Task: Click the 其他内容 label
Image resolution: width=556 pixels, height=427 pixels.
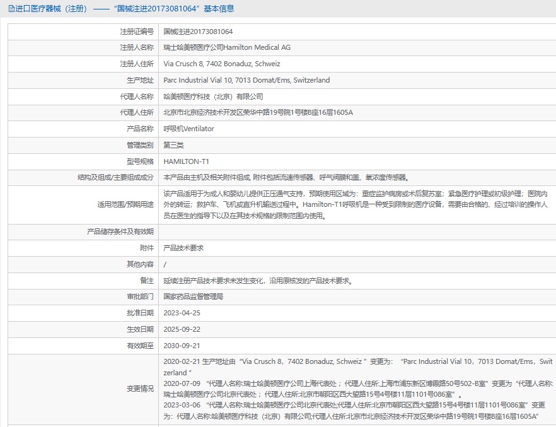Action: pos(141,264)
